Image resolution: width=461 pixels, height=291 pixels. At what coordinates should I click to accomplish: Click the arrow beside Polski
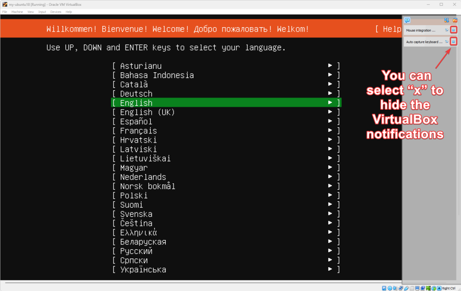[x=330, y=195]
